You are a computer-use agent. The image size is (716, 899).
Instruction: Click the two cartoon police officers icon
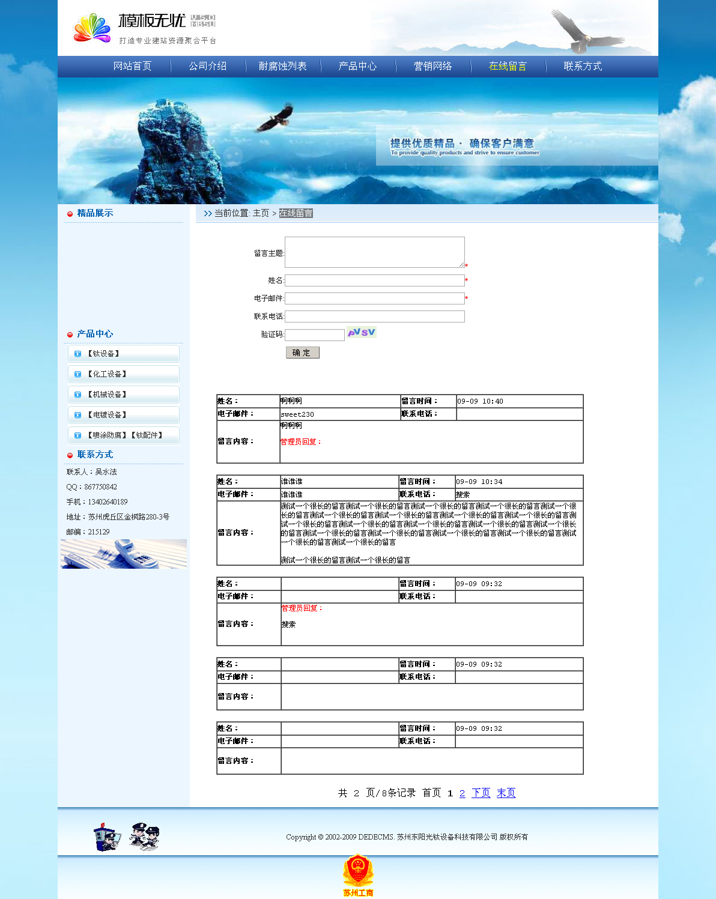pyautogui.click(x=145, y=836)
